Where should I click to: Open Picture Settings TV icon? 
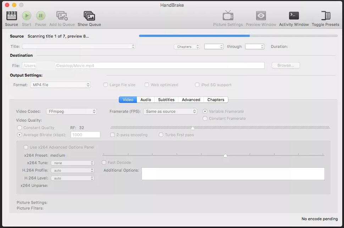click(x=228, y=16)
